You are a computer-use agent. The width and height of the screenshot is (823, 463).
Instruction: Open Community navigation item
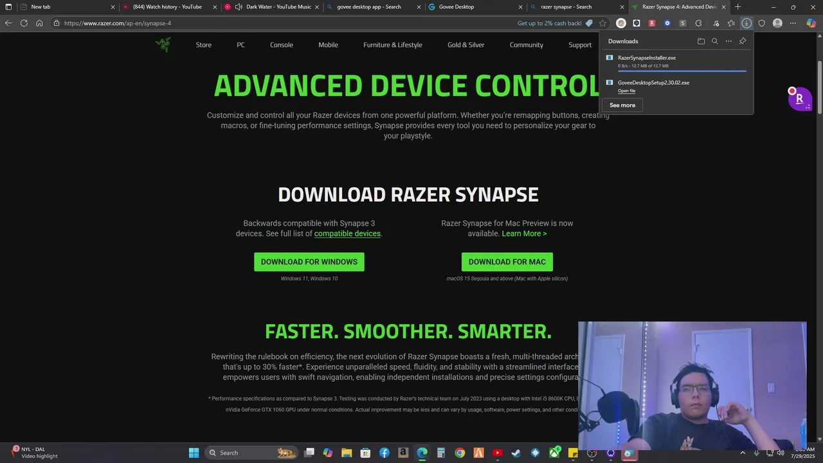(527, 45)
